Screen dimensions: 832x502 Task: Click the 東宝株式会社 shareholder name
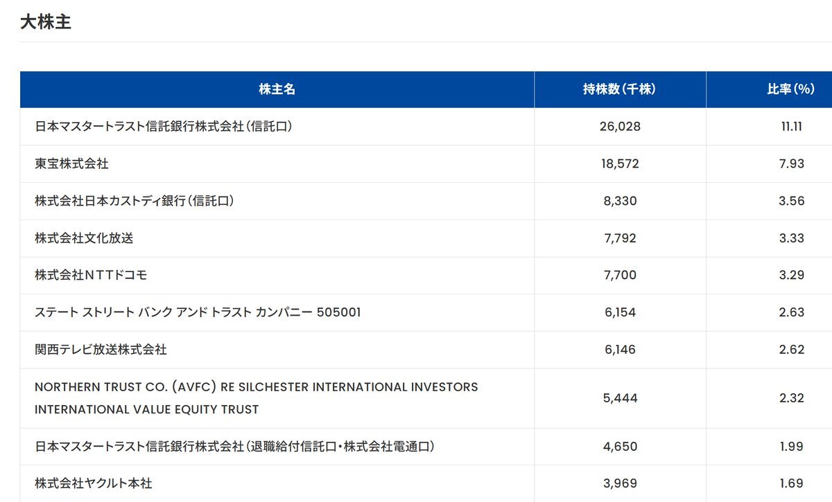pos(72,164)
